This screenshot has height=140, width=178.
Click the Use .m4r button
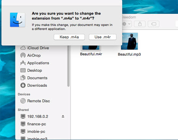tap(103, 37)
